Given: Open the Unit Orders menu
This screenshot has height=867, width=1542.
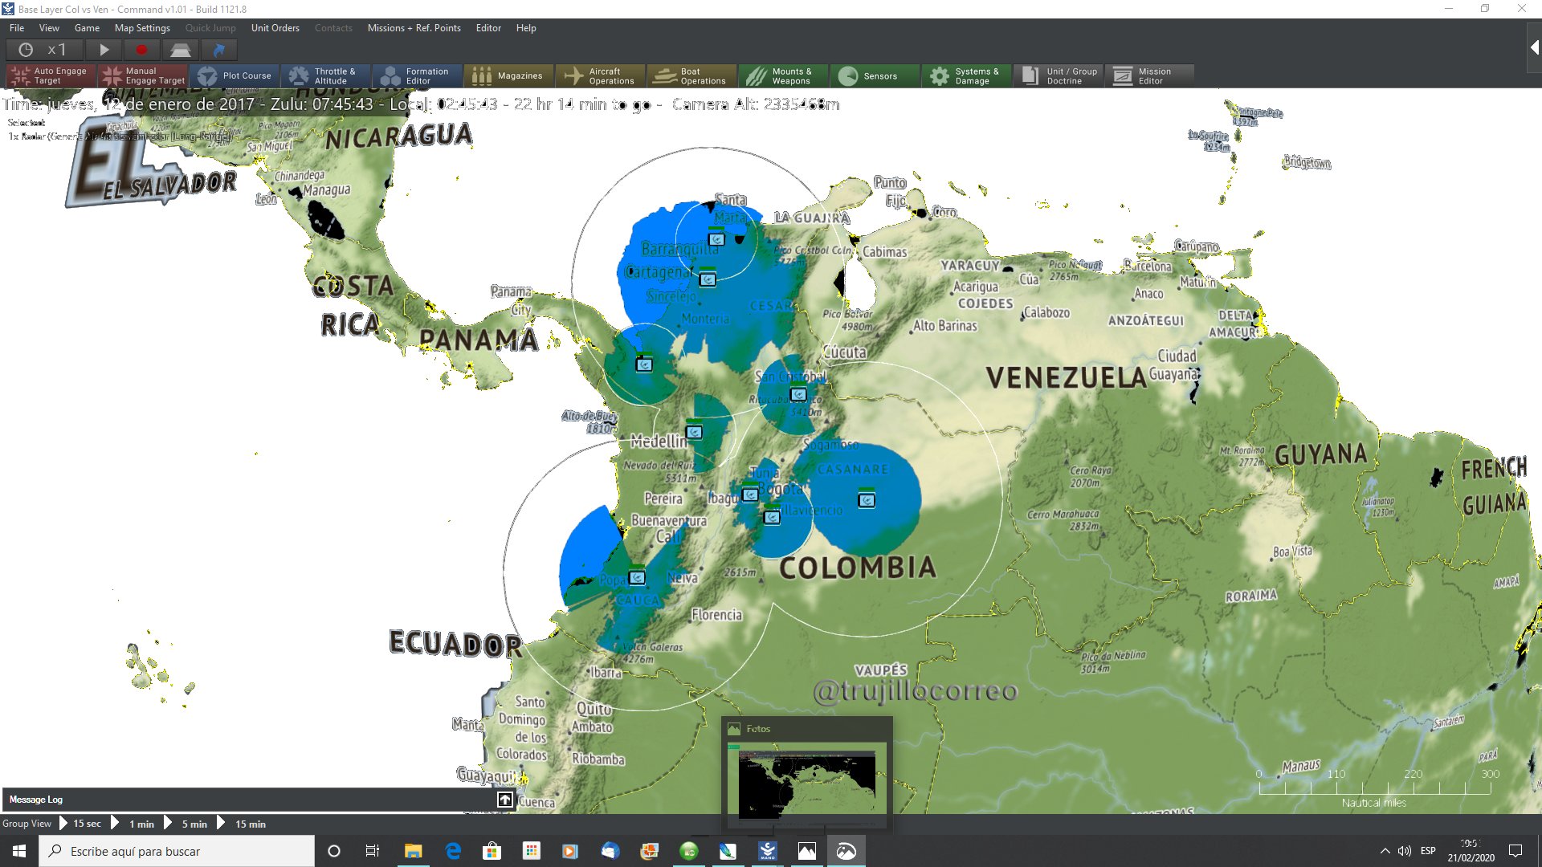Looking at the screenshot, I should pos(275,27).
